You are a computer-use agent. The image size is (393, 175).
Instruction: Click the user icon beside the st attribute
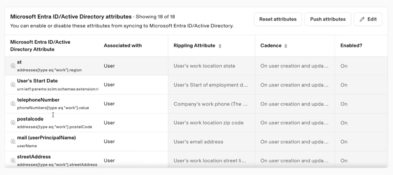[x=13, y=66]
